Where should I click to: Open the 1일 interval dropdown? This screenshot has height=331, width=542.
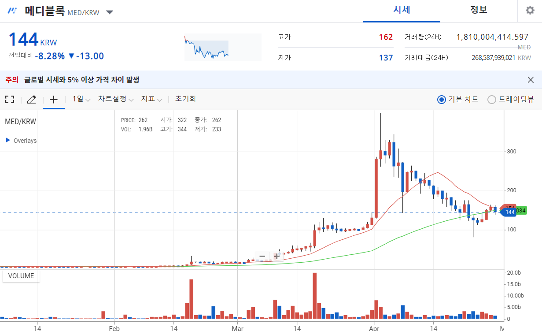[x=82, y=100]
